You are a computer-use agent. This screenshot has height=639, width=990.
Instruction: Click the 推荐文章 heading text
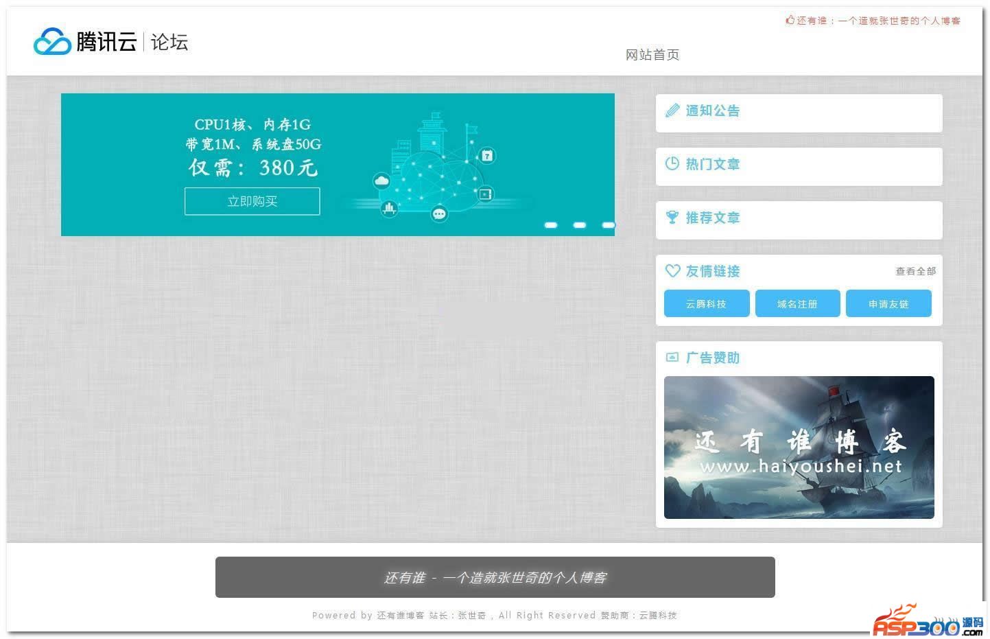[x=713, y=218]
